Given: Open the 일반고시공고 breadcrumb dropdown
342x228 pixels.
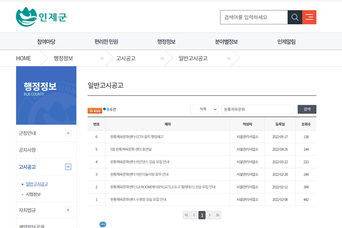Looking at the screenshot, I should pos(229,58).
